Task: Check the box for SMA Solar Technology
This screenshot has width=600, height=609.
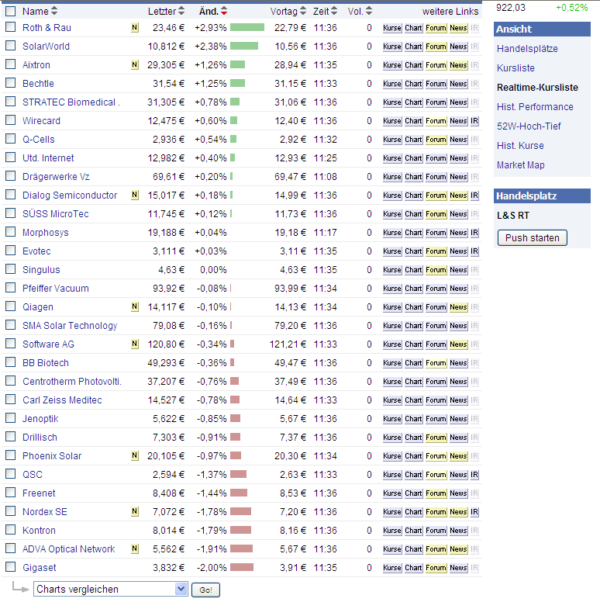Action: point(11,325)
